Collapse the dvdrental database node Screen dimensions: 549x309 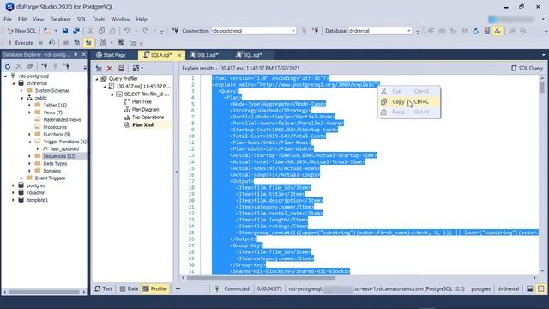pyautogui.click(x=14, y=83)
